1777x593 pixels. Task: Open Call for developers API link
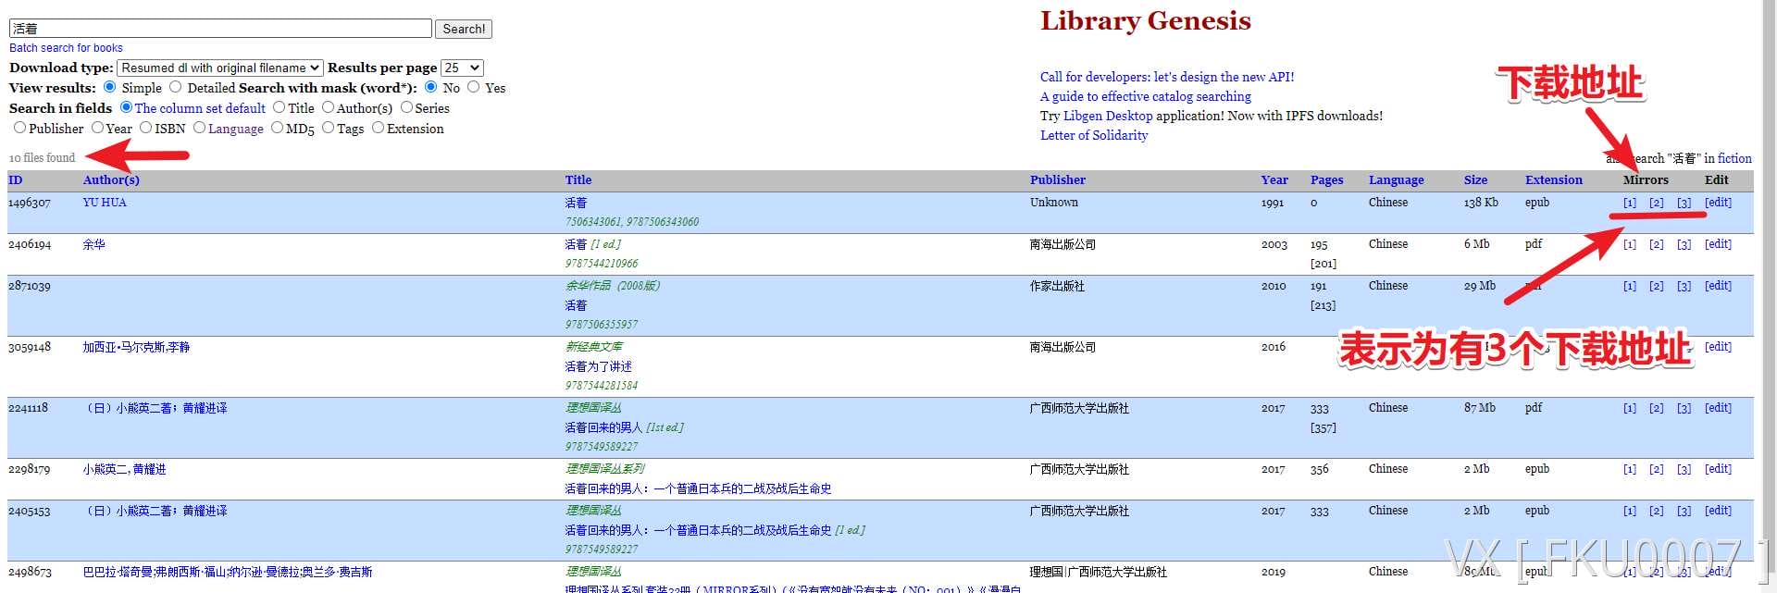1167,77
